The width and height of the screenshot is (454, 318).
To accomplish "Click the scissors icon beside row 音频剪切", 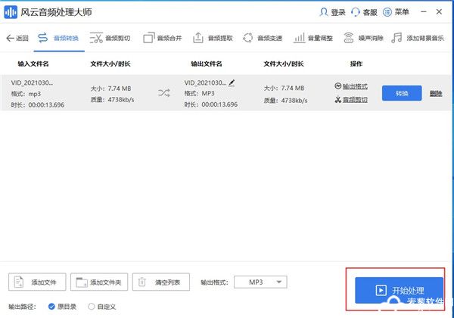I will (338, 100).
